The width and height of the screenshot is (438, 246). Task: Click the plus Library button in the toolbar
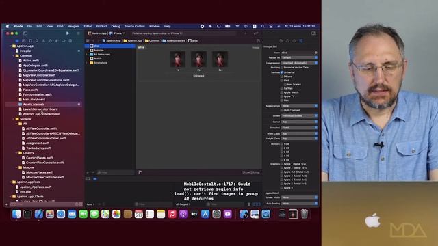pos(246,33)
